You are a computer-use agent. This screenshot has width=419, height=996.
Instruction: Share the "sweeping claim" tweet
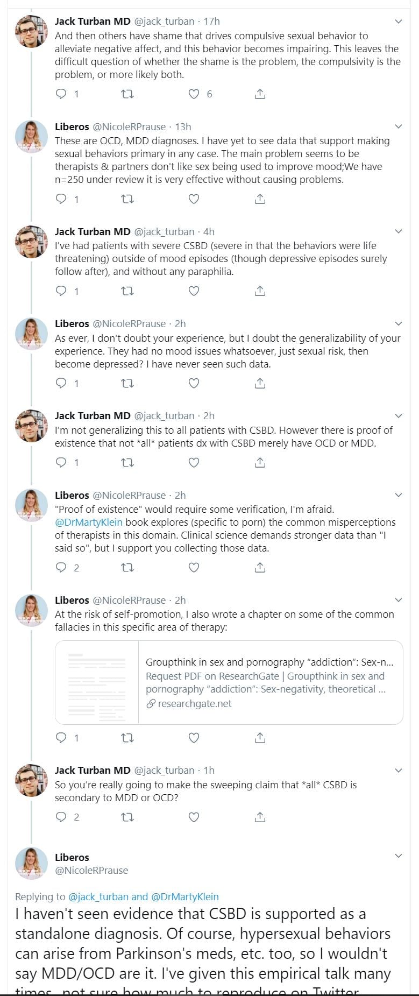pos(260,817)
